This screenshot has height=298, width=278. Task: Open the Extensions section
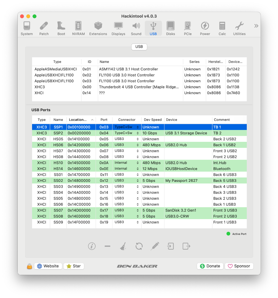[x=98, y=28]
